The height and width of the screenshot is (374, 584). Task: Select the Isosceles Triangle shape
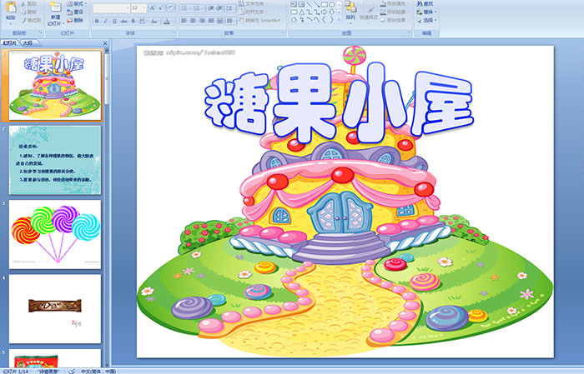(x=301, y=12)
